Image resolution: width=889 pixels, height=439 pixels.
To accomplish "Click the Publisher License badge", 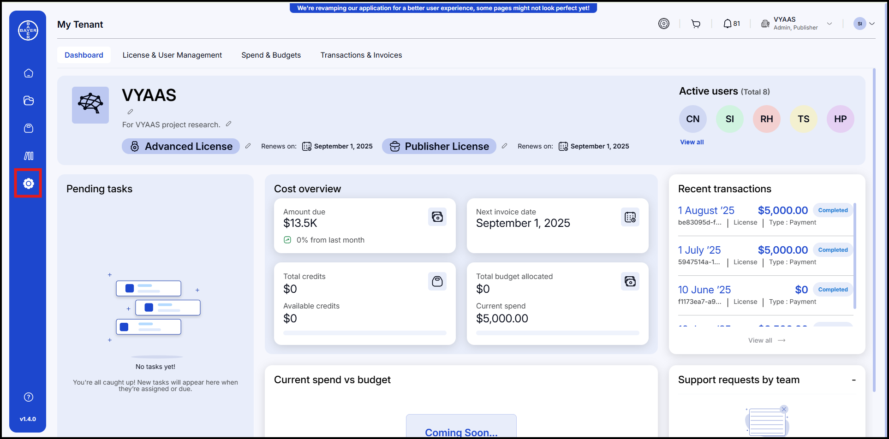I will point(439,146).
